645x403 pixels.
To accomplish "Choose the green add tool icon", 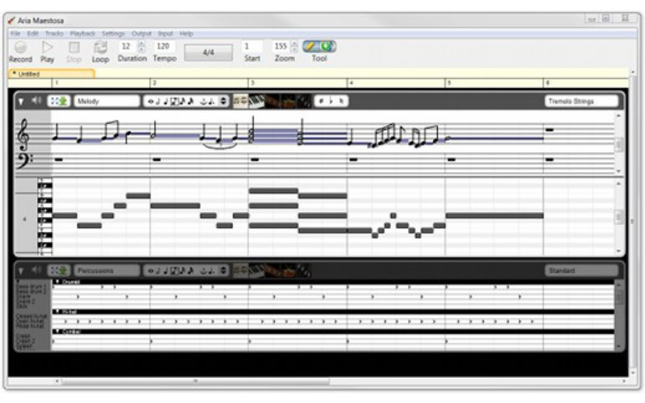I will (x=328, y=46).
